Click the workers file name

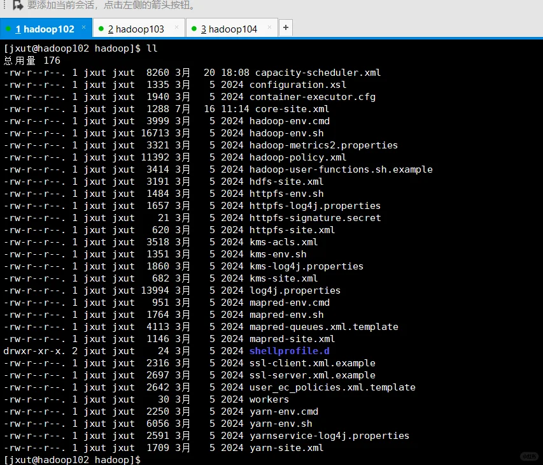click(x=269, y=399)
